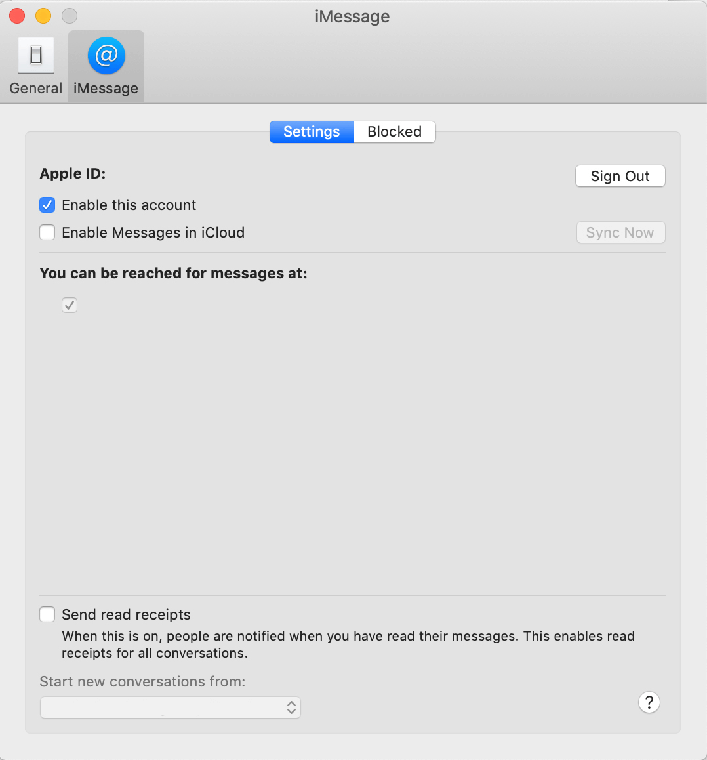This screenshot has height=760, width=707.
Task: Switch to the Blocked tab
Action: coord(395,132)
